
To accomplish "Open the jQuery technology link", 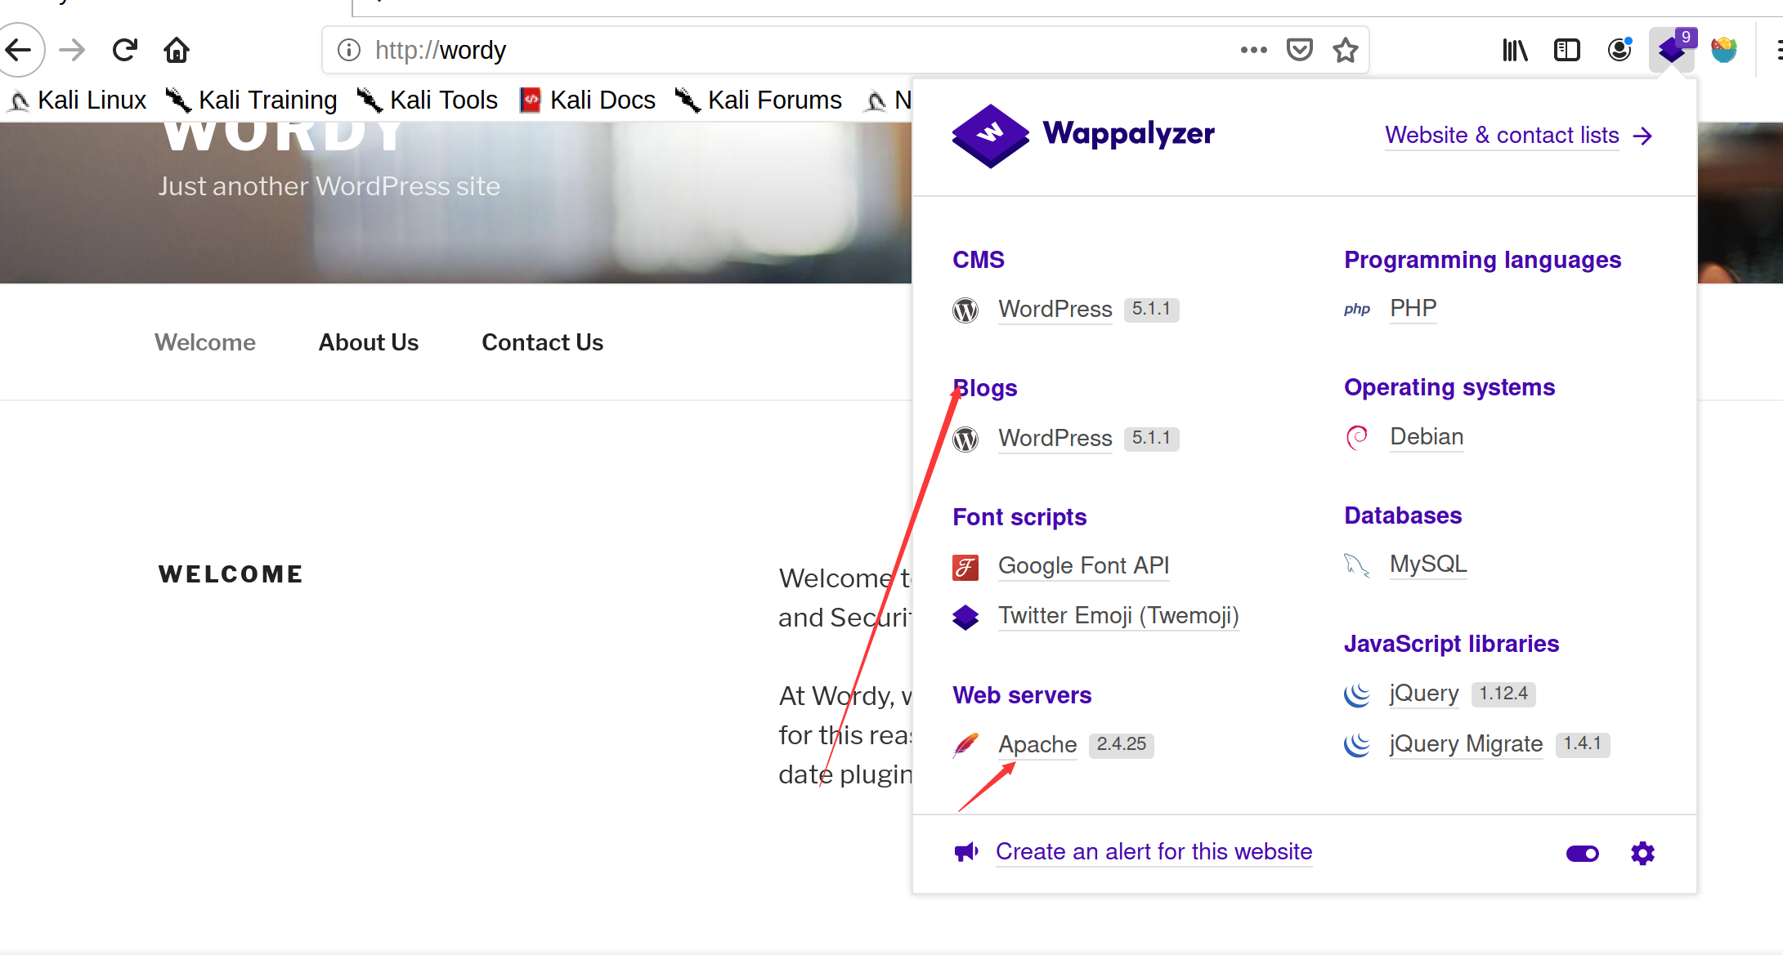I will (x=1424, y=694).
